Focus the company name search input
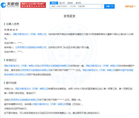The height and width of the screenshot is (118, 139). coord(76,6)
